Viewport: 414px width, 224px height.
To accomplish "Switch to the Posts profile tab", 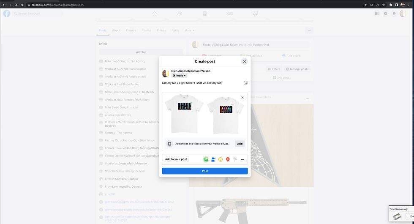I will tap(103, 30).
